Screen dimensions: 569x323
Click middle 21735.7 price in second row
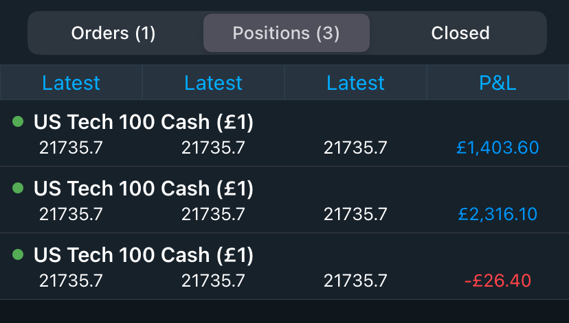[213, 214]
